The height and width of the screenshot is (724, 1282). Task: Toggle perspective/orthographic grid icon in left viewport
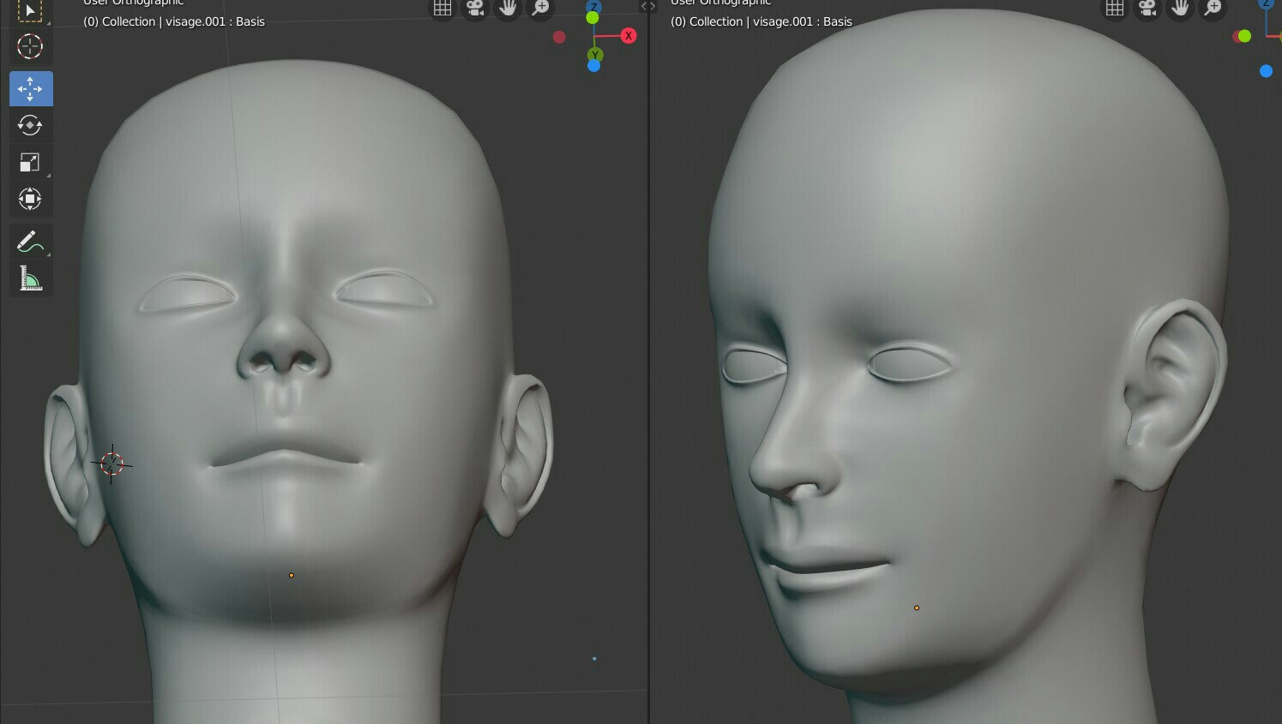coord(442,9)
